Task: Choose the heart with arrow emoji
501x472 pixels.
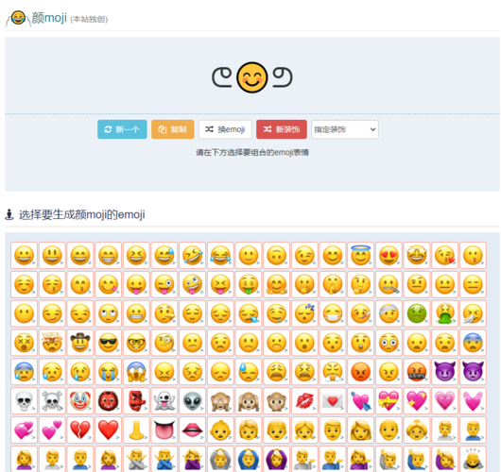Action: click(x=361, y=401)
